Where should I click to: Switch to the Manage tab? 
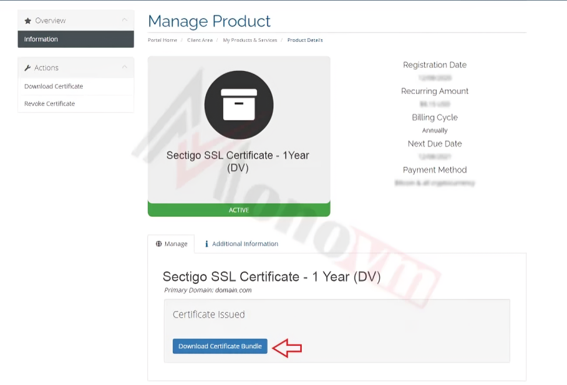coord(171,244)
